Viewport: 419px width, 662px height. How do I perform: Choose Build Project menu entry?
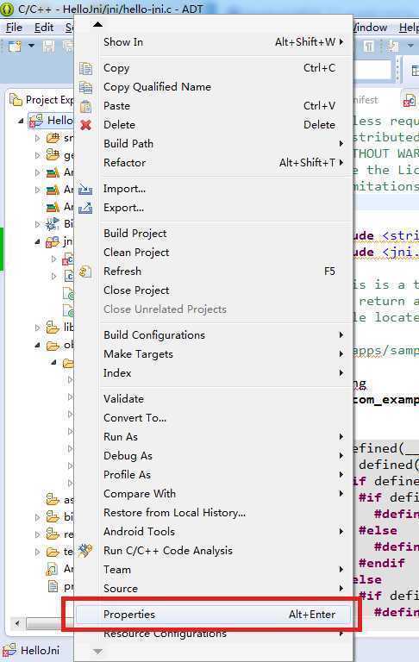[x=214, y=234]
